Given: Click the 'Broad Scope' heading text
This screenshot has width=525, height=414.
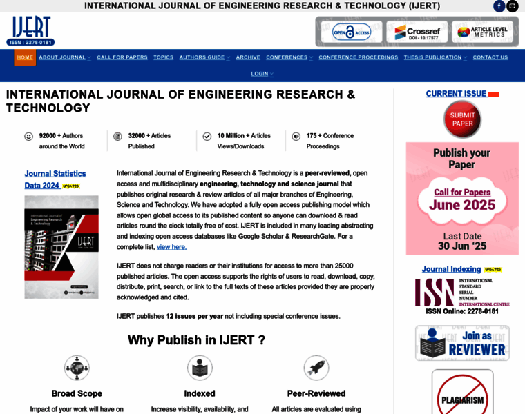Looking at the screenshot, I should tap(77, 393).
